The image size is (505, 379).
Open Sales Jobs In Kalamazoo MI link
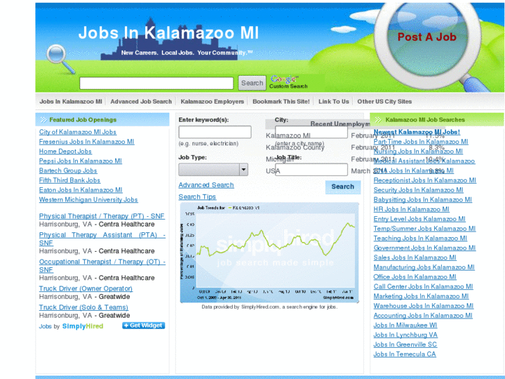pyautogui.click(x=415, y=258)
